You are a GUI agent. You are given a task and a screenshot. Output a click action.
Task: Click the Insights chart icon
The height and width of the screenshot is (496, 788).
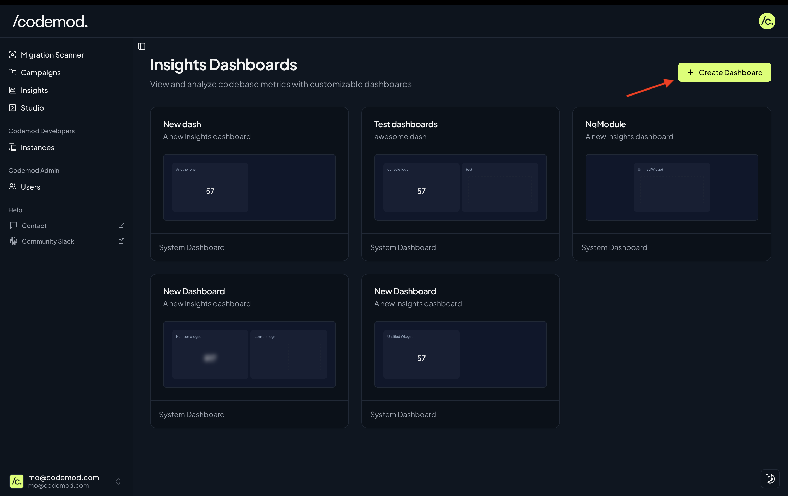click(13, 90)
